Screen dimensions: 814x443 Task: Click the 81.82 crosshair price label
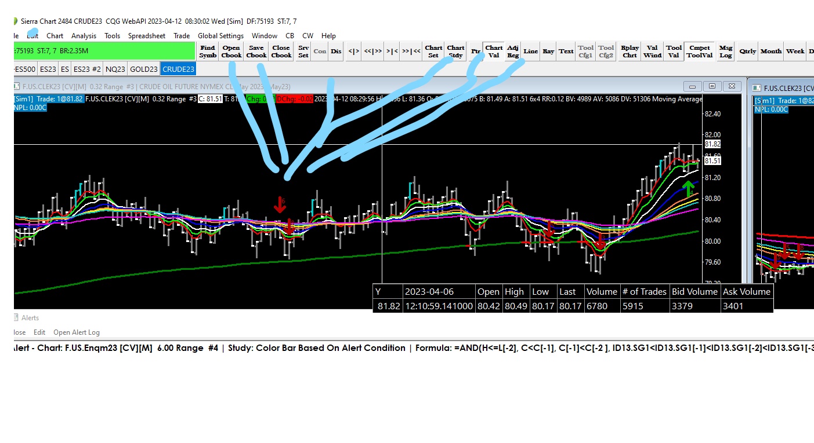click(712, 144)
